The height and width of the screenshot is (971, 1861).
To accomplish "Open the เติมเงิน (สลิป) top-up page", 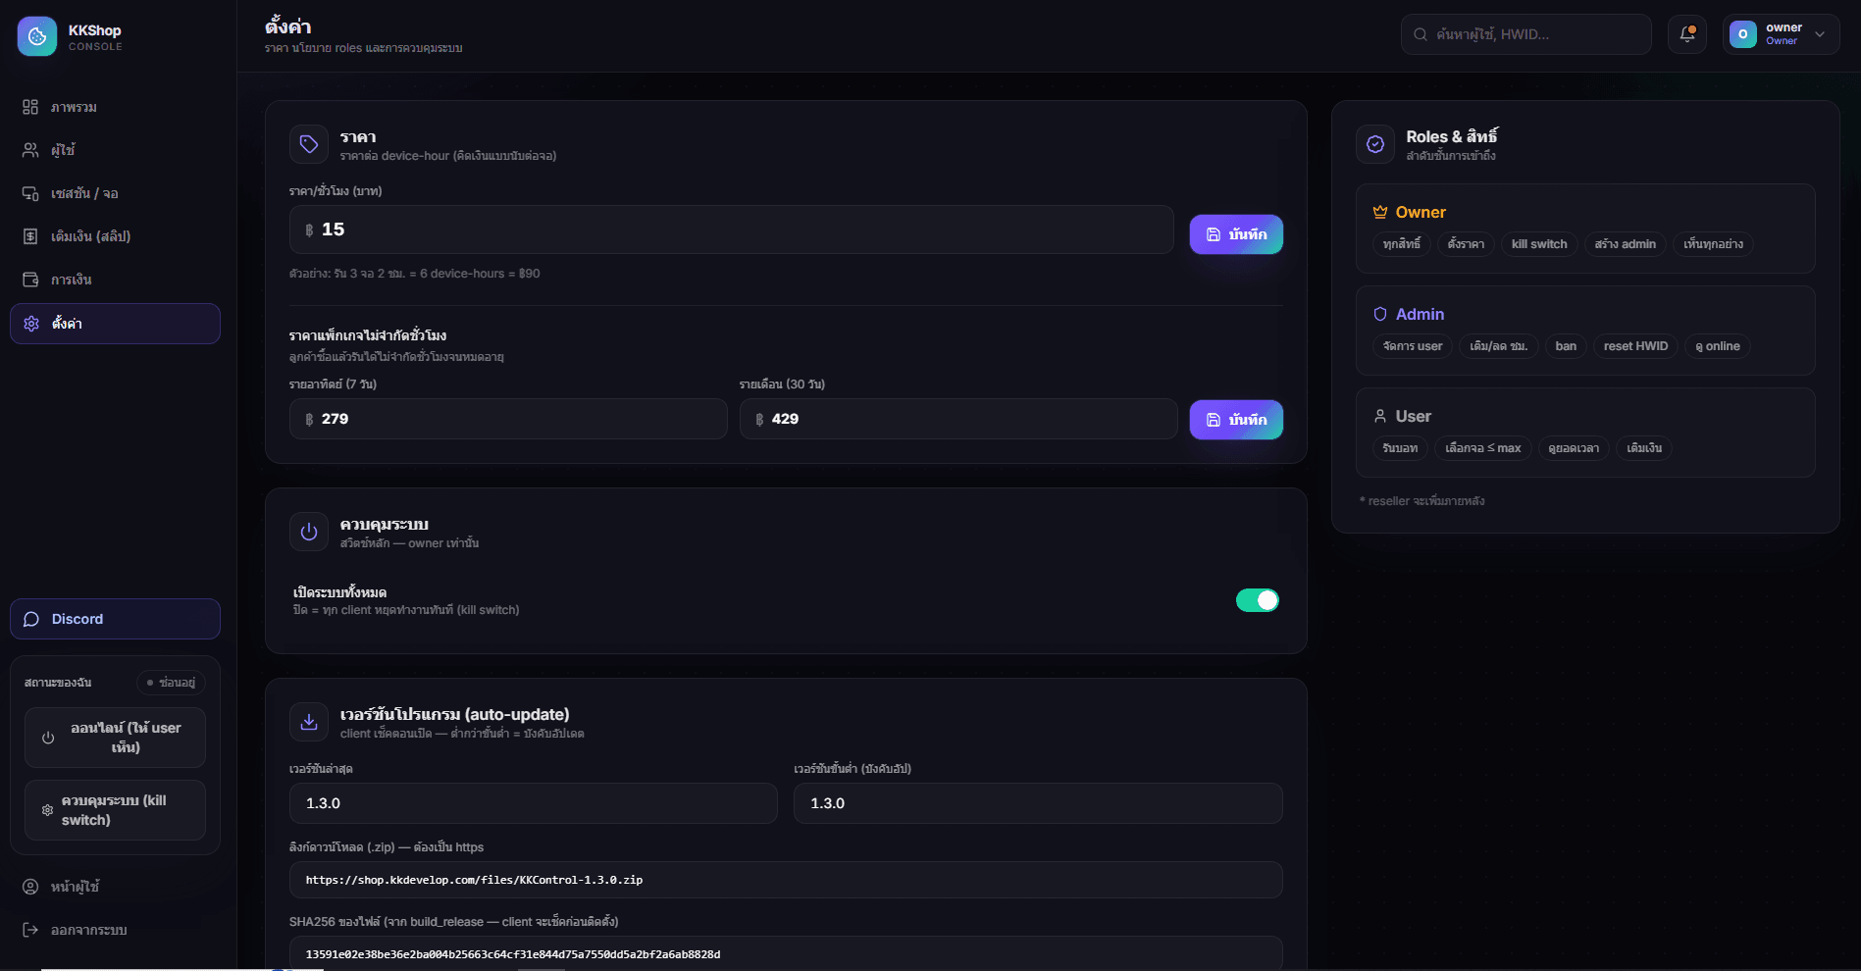I will (115, 236).
